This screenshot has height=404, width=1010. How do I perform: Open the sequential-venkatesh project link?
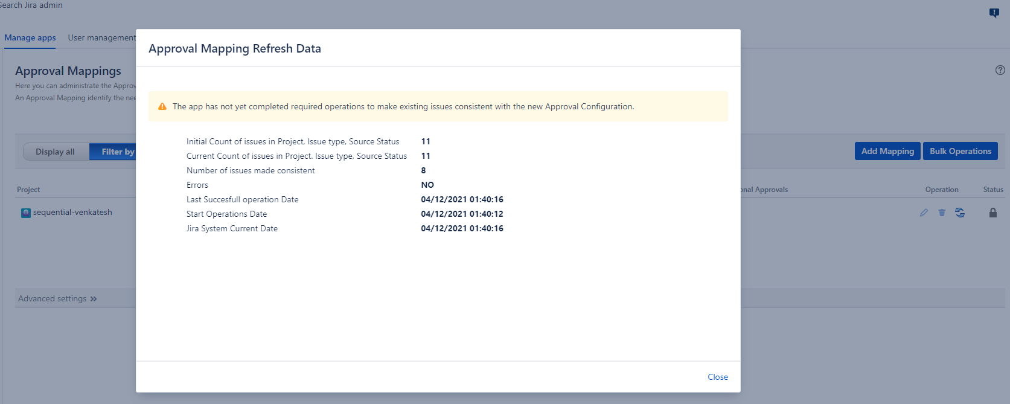click(72, 213)
